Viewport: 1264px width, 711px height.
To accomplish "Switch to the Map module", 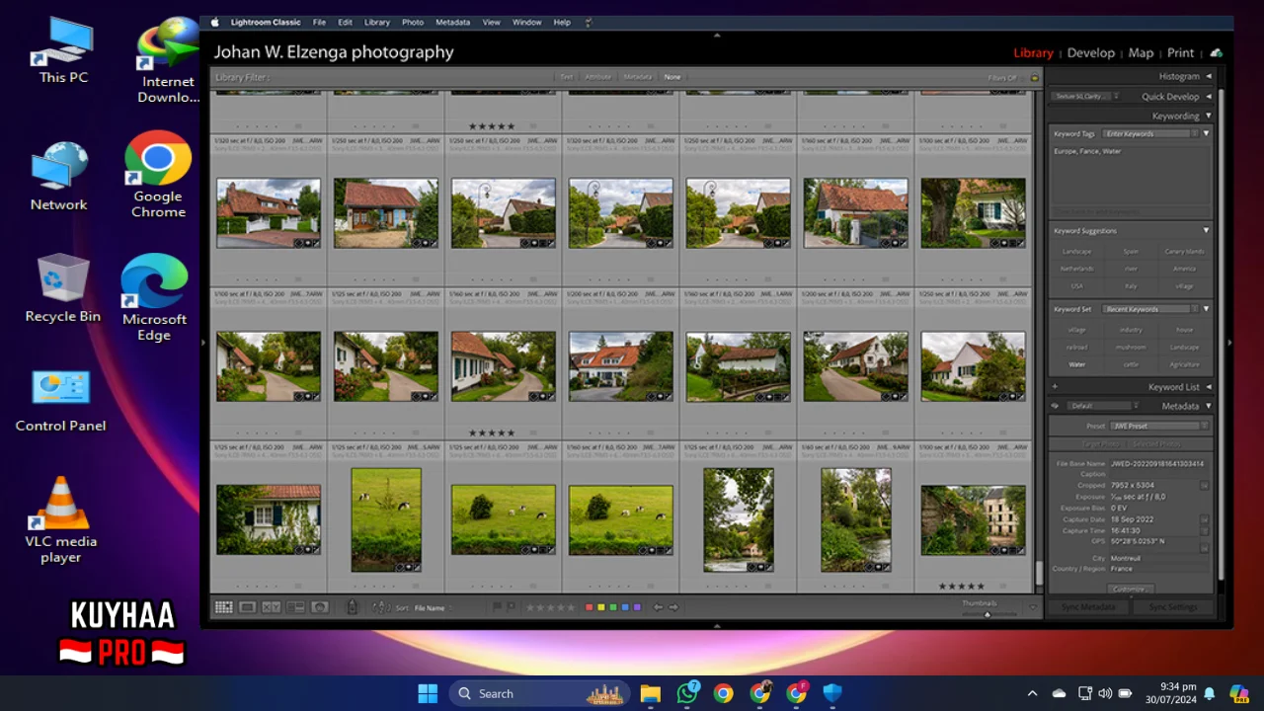I will click(1141, 53).
